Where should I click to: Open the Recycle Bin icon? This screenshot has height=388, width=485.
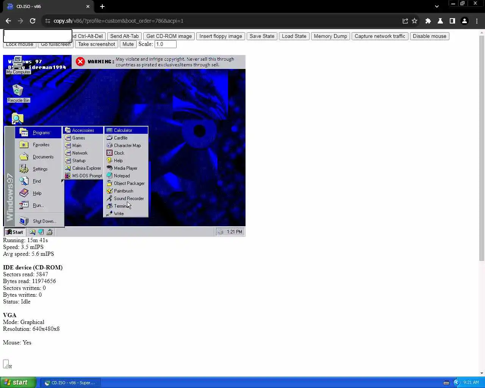pos(18,93)
